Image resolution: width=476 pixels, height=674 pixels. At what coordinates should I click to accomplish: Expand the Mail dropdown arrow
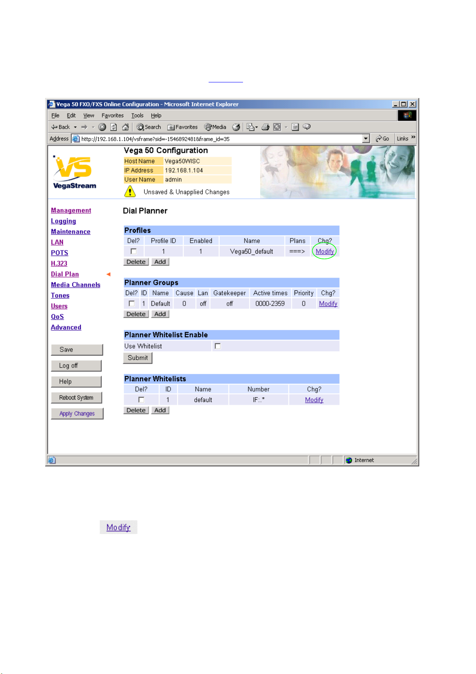257,127
